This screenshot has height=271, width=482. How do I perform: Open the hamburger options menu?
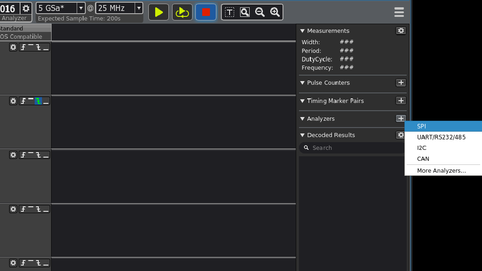[x=399, y=12]
